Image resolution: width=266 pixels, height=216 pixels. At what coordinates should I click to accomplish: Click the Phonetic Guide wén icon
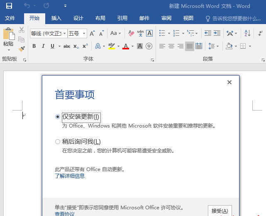[x=140, y=33]
